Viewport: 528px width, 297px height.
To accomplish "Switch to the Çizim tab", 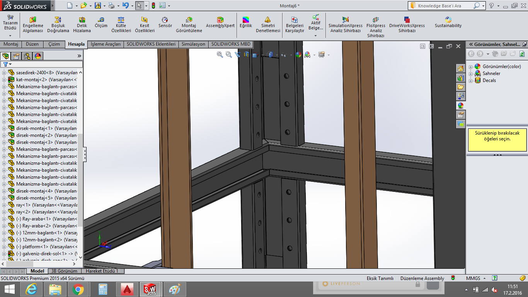I will pyautogui.click(x=54, y=44).
